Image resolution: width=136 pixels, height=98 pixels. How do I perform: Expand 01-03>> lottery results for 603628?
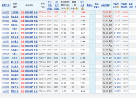(118, 33)
